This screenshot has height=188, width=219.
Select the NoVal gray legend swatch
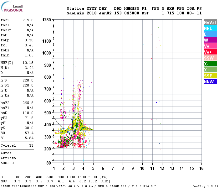tap(210, 22)
